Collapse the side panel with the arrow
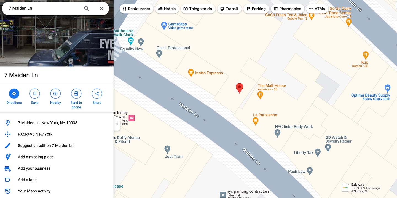Viewport: 397px width, 198px height. click(x=117, y=124)
